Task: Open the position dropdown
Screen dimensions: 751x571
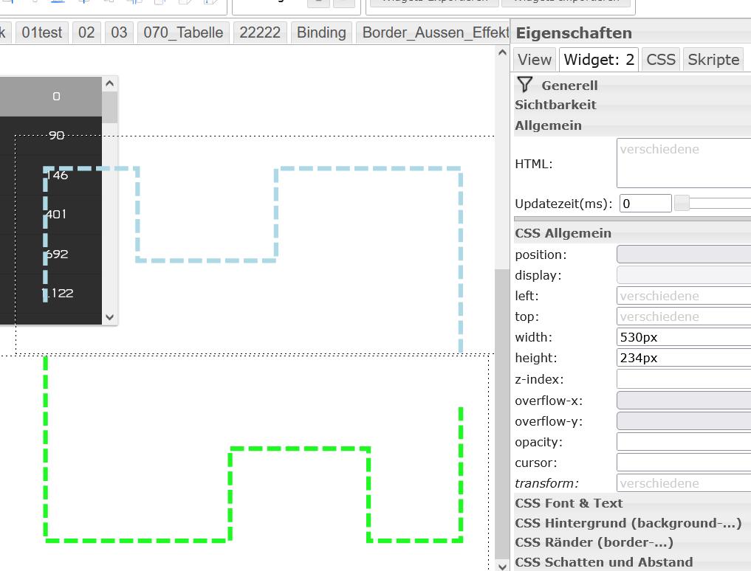Action: (683, 255)
